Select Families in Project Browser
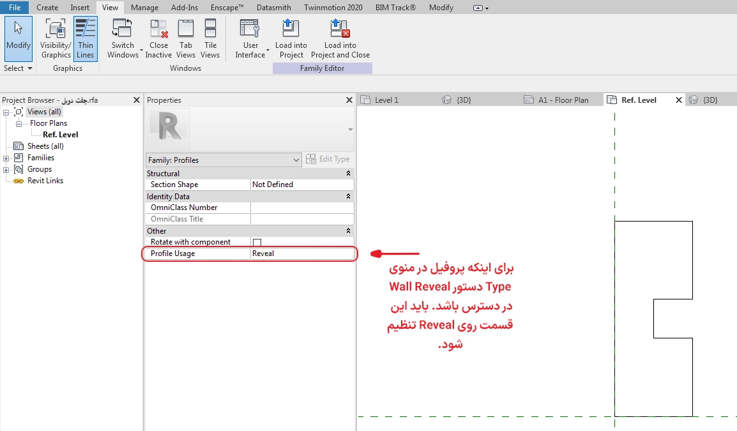The height and width of the screenshot is (431, 737). tap(41, 158)
